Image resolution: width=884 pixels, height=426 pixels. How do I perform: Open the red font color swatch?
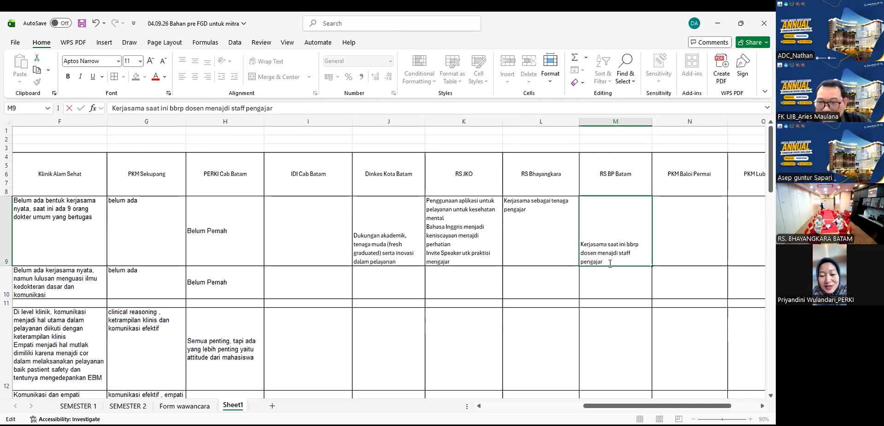[156, 76]
